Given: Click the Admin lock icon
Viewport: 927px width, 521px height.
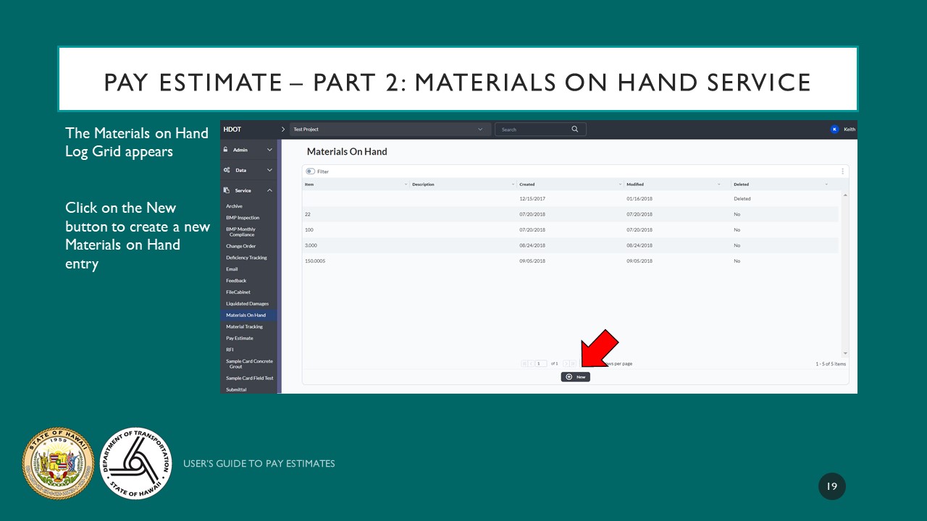Looking at the screenshot, I should click(x=226, y=150).
